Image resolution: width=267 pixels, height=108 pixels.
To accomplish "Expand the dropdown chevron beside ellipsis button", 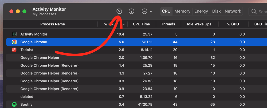I will [151, 11].
